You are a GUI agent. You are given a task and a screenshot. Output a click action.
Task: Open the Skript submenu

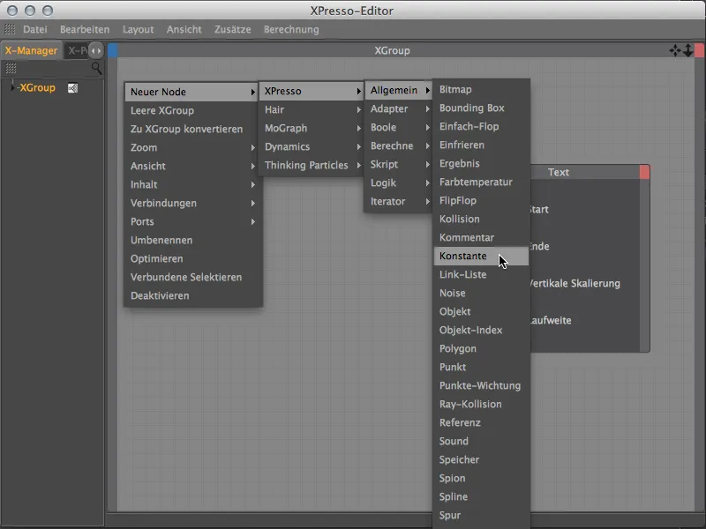[x=399, y=164]
